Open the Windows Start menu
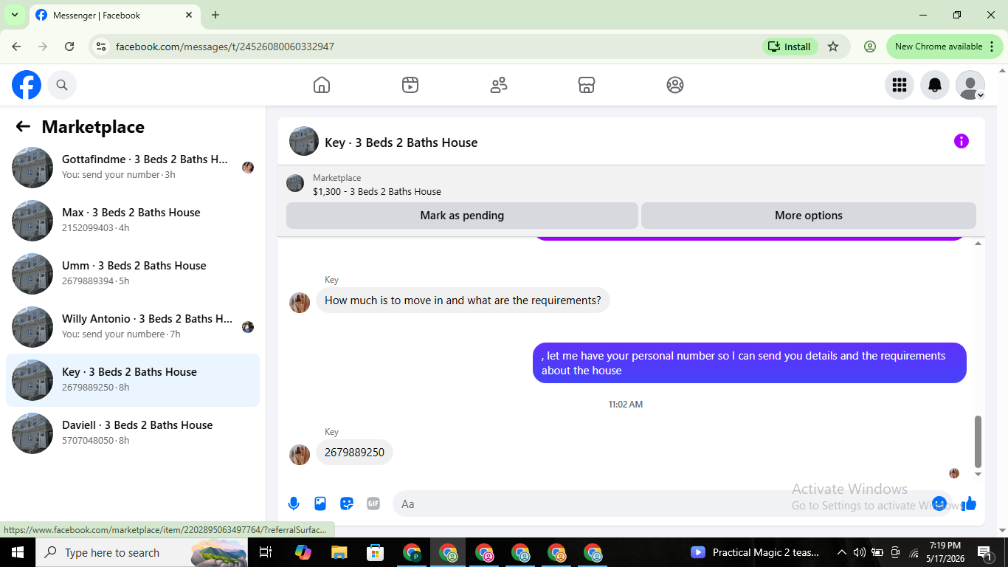 [x=18, y=552]
